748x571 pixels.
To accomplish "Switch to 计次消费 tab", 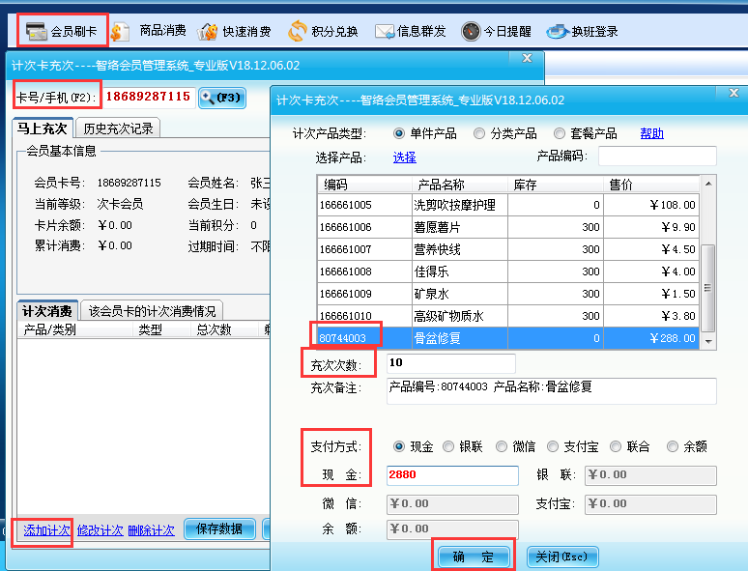I will (47, 311).
